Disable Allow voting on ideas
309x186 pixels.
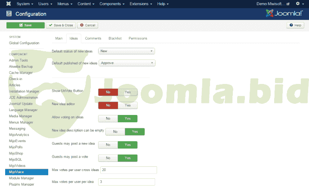[x=108, y=118]
